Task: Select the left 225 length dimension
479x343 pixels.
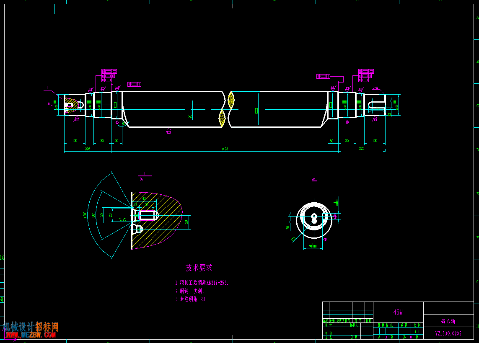Action: 87,149
